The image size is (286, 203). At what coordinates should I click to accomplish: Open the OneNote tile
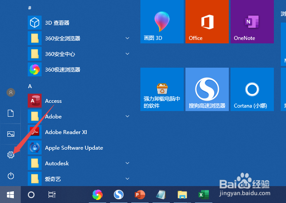[252, 22]
